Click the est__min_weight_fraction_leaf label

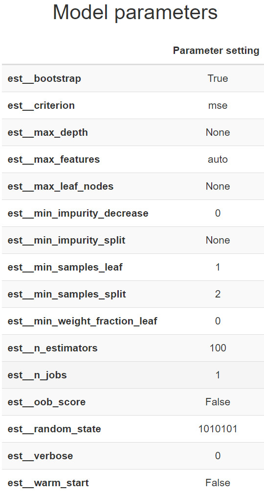[x=82, y=321]
